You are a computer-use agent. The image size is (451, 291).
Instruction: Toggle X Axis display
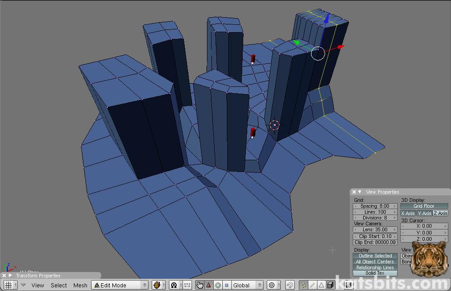click(408, 213)
